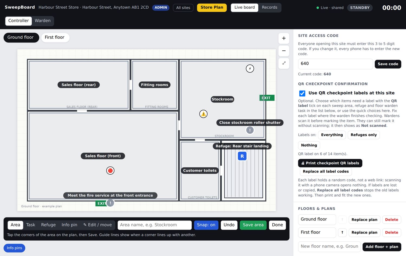Switch to Live board view
This screenshot has height=256, width=406.
(x=244, y=8)
